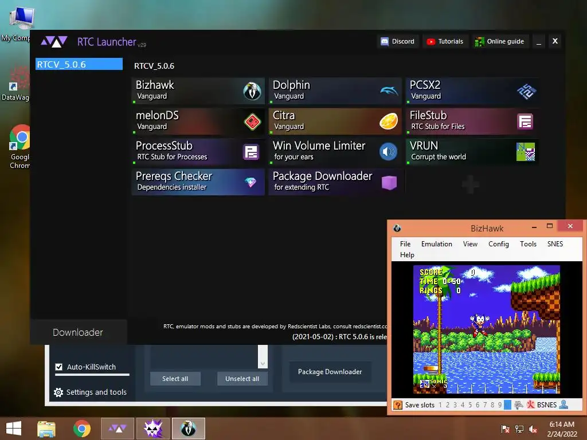Select BizHawk save slot 4
This screenshot has width=587, height=440.
[x=463, y=405]
